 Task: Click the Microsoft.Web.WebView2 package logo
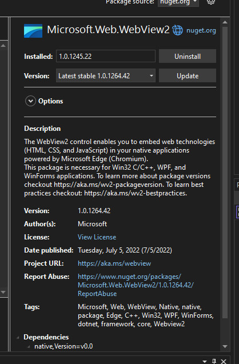click(x=33, y=31)
